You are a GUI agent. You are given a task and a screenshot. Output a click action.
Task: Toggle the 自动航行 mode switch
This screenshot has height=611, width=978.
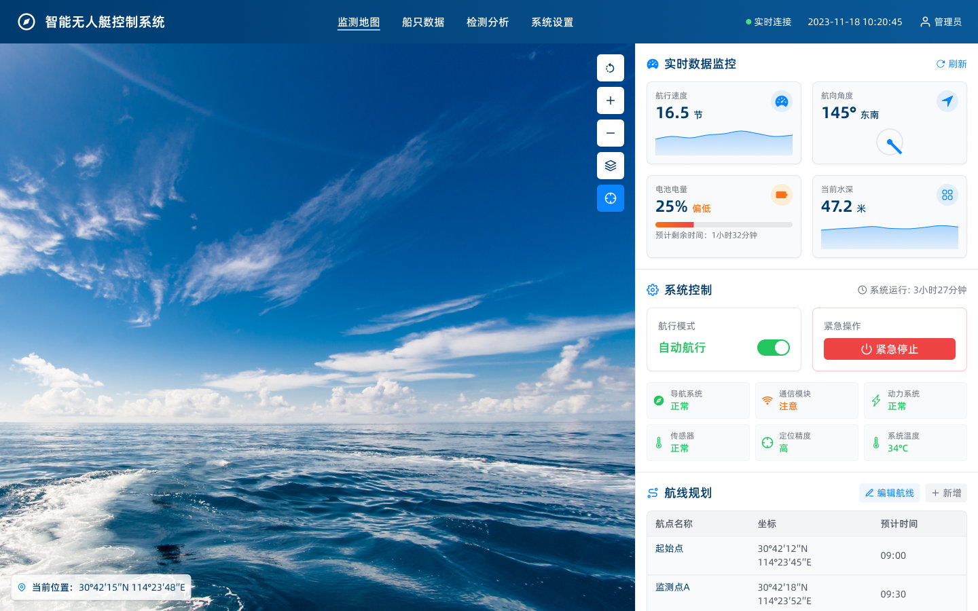point(773,348)
